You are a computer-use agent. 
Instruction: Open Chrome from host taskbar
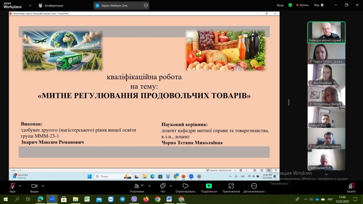(x=157, y=199)
